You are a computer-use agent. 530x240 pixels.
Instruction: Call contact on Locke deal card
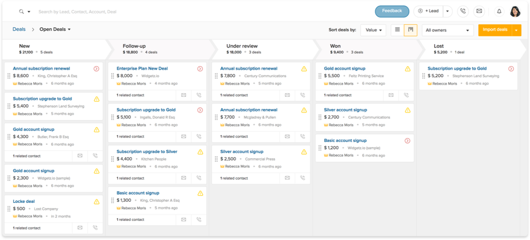95,228
